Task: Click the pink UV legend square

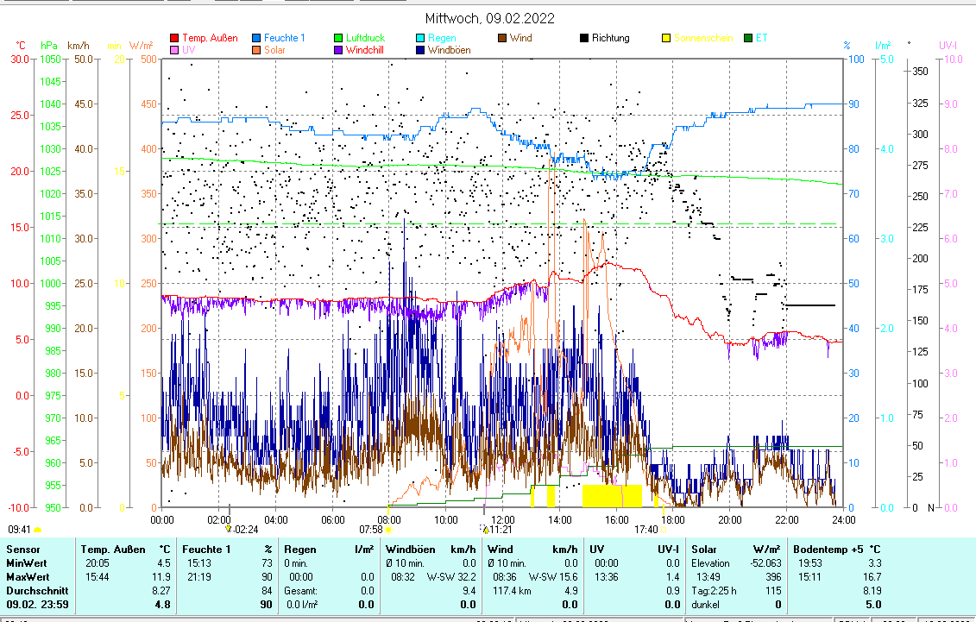Action: [174, 50]
